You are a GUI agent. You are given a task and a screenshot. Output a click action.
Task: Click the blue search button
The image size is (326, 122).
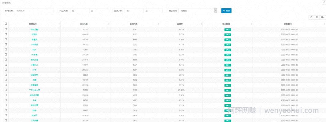[226, 11]
